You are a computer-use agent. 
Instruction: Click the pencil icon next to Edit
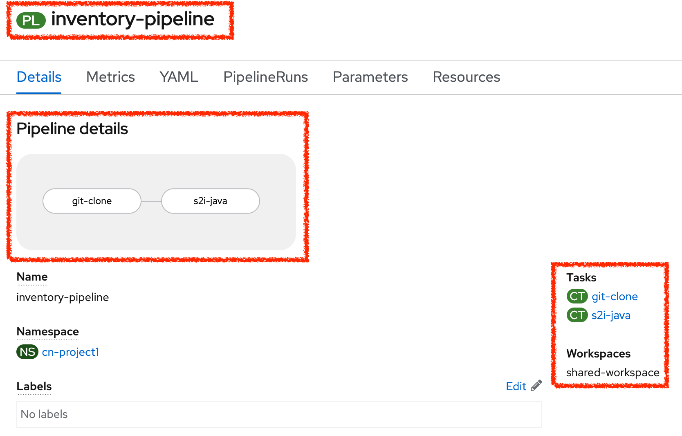[x=536, y=385]
